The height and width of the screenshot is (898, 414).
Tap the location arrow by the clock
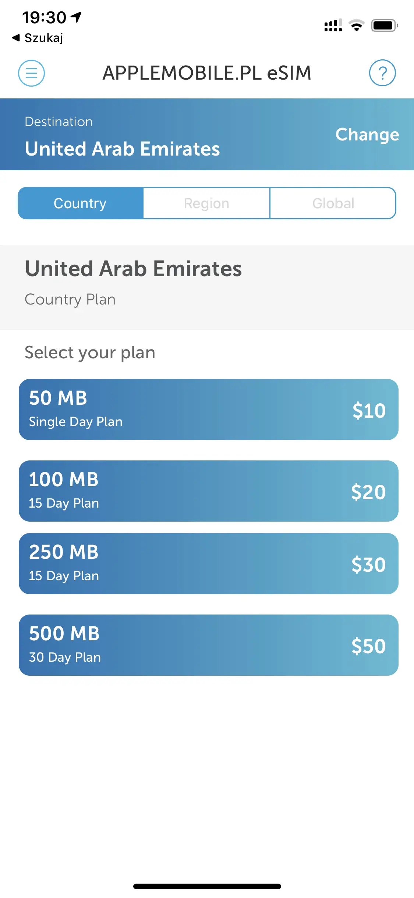(x=76, y=17)
